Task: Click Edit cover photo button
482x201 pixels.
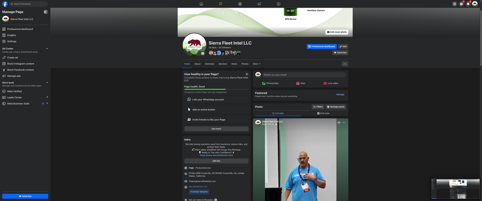Action: (337, 32)
